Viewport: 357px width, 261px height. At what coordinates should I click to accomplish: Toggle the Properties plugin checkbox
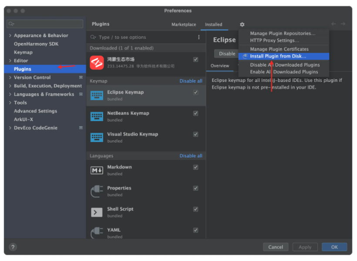click(195, 188)
